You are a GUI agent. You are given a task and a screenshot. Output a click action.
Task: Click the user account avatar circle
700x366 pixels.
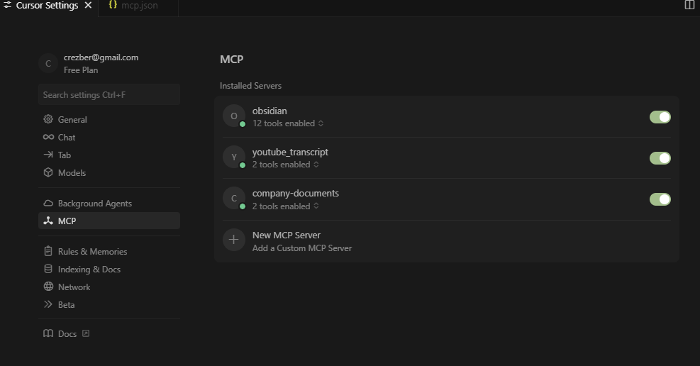pos(48,63)
